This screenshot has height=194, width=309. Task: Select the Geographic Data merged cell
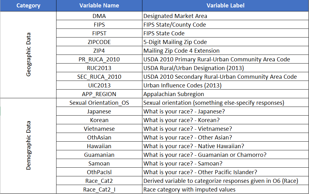(28, 55)
